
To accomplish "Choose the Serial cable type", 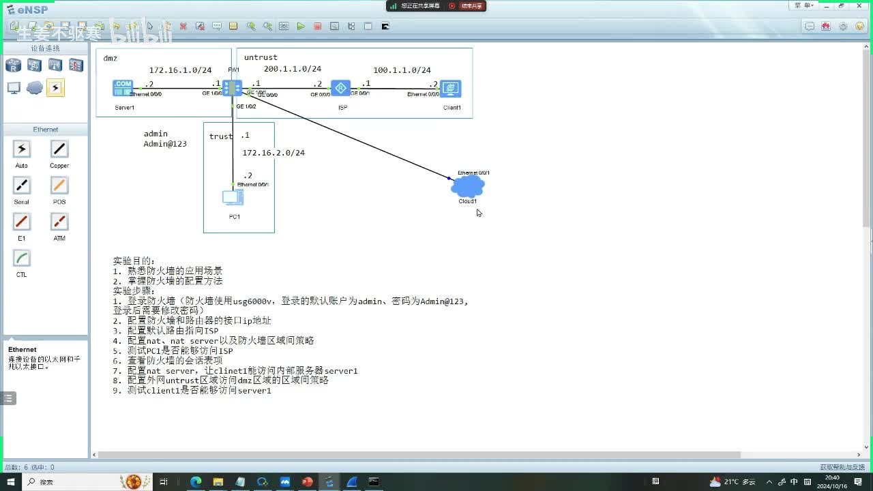I will [22, 185].
